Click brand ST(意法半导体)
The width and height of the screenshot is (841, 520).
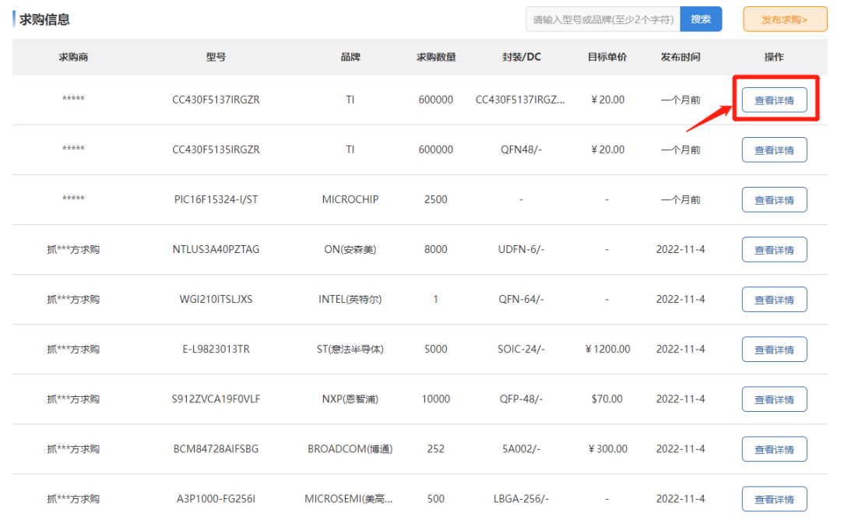click(x=350, y=349)
